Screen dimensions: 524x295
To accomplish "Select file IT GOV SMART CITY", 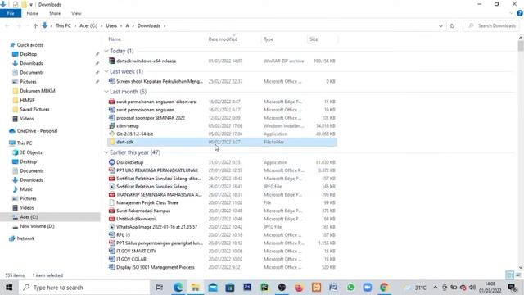I will pyautogui.click(x=136, y=251).
